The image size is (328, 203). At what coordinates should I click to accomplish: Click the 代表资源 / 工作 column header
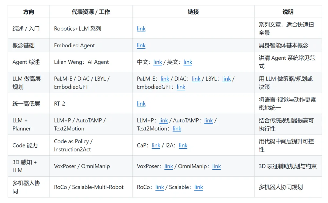pos(91,12)
